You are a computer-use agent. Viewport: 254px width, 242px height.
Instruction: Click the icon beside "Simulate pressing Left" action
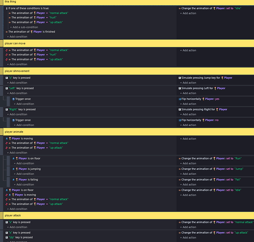point(179,89)
